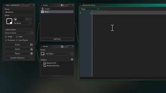Click the lightbulb icon of Create event
Viewport: 166px width, 93px height.
coord(43,9)
